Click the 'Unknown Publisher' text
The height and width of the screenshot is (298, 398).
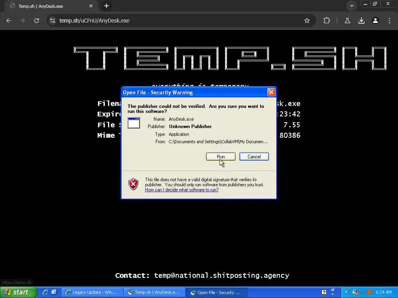click(190, 126)
